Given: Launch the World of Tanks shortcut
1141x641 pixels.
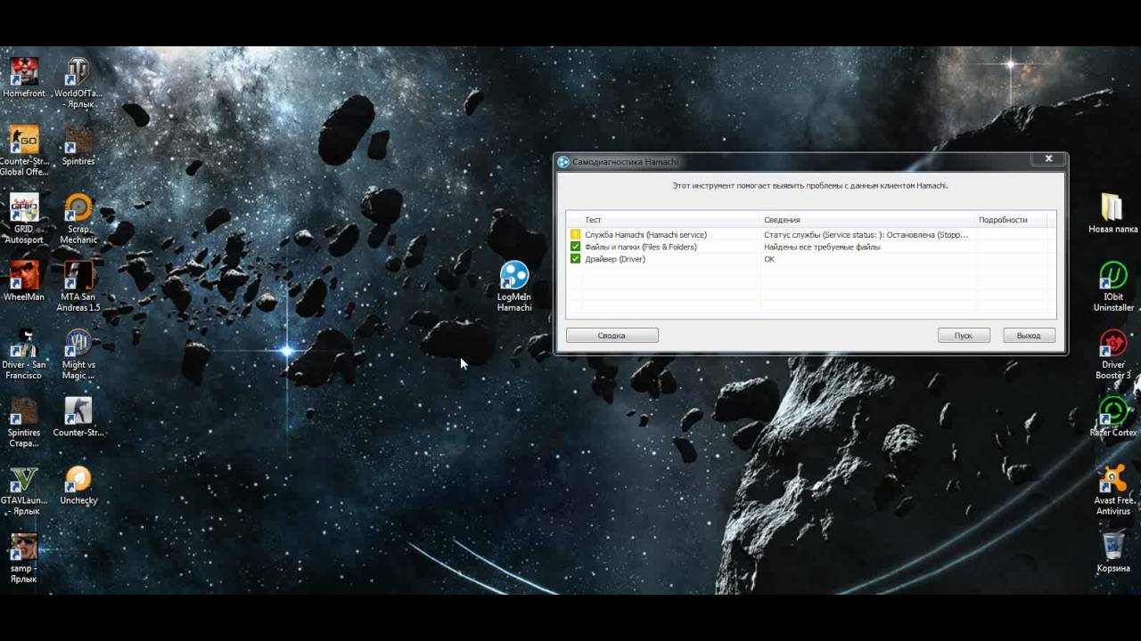Looking at the screenshot, I should click(78, 83).
